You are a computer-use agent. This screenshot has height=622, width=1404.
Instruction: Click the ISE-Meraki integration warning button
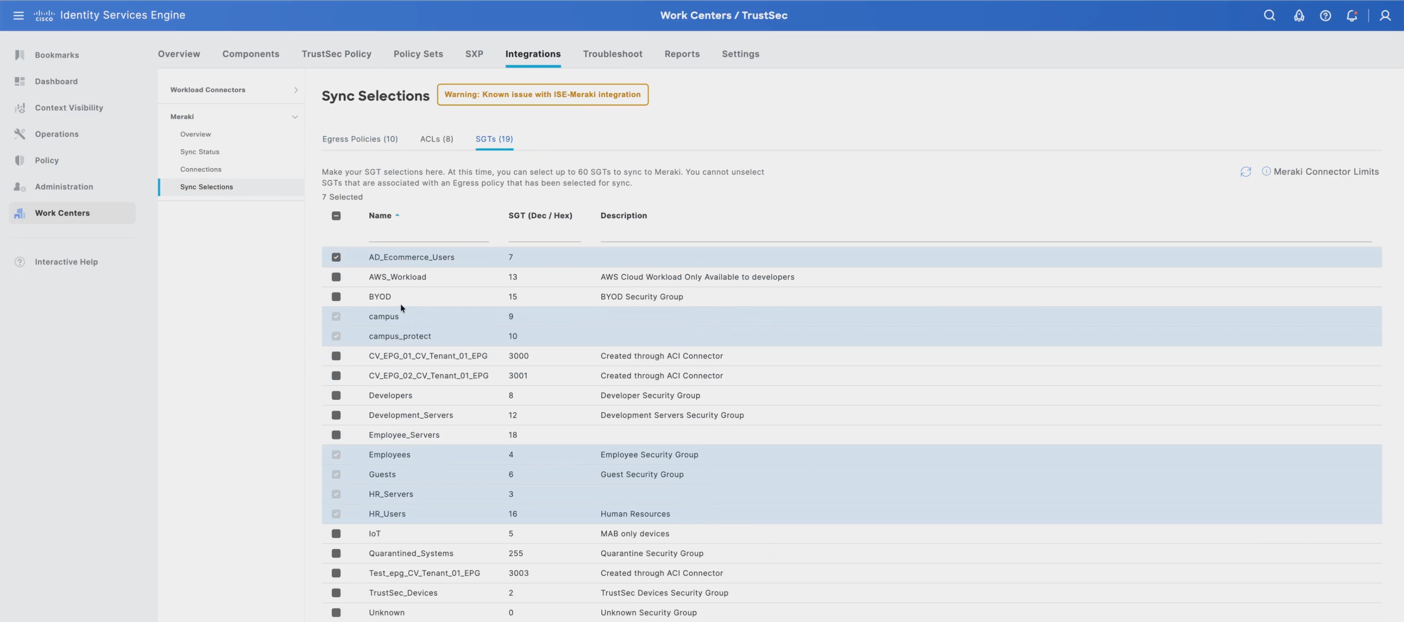[x=542, y=94]
